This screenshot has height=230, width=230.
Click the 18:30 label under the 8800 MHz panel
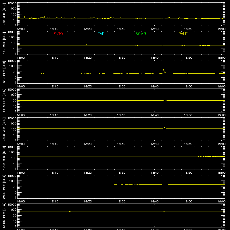(121, 202)
